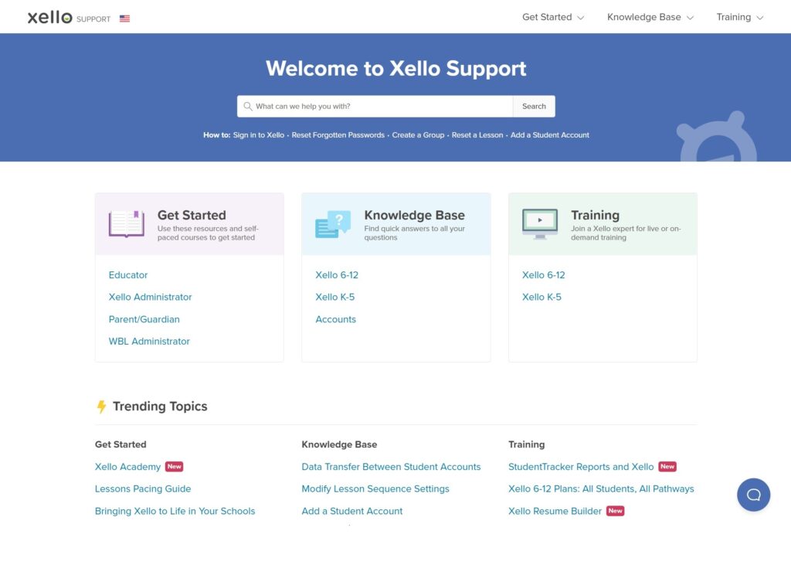Click the Search button
The height and width of the screenshot is (565, 791).
(x=534, y=106)
